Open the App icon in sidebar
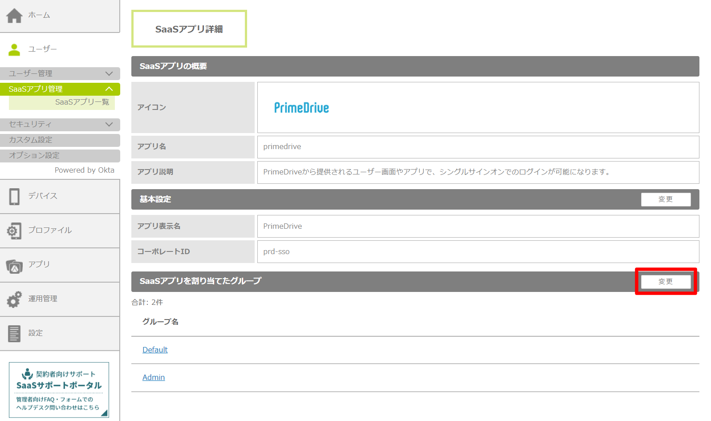Image resolution: width=711 pixels, height=421 pixels. pos(14,265)
